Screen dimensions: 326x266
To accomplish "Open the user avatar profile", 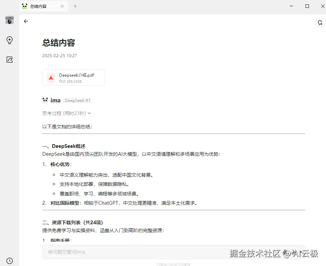I will click(x=10, y=20).
